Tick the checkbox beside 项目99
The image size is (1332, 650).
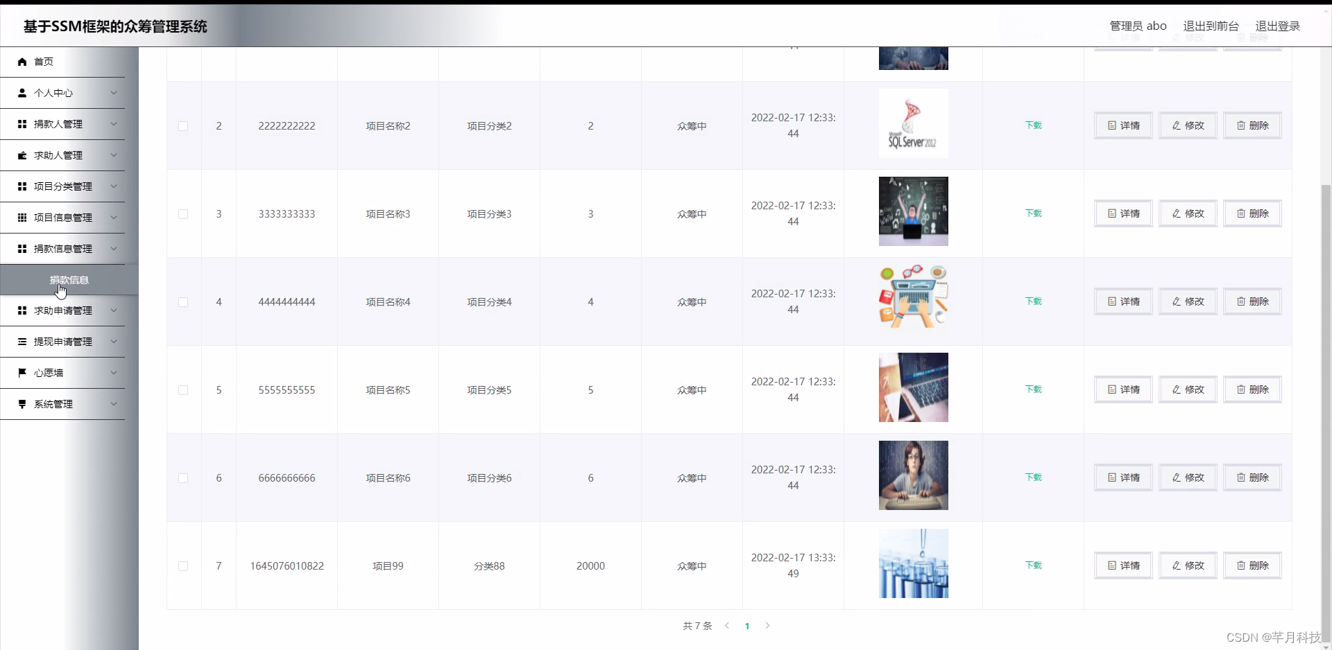[182, 566]
